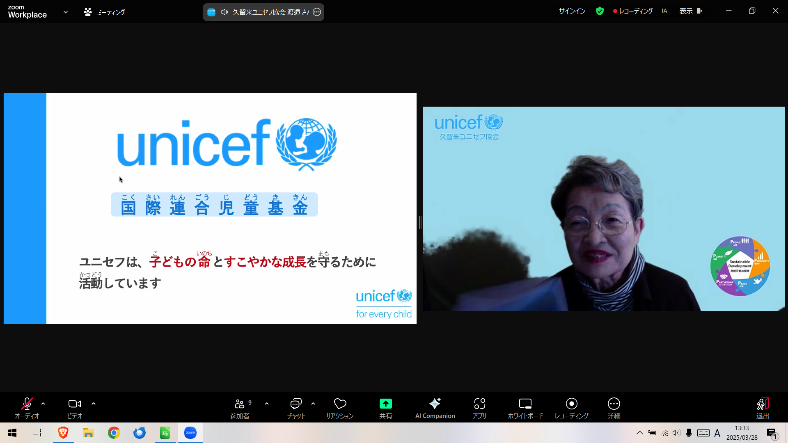
Task: Open the Zoom Workplace dropdown chevron
Action: [x=66, y=12]
